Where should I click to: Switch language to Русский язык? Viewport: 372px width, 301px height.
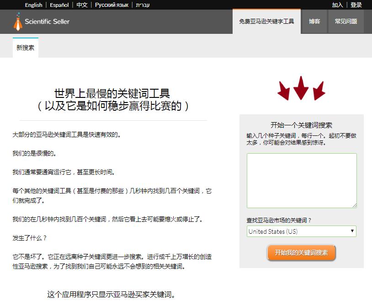click(x=112, y=5)
